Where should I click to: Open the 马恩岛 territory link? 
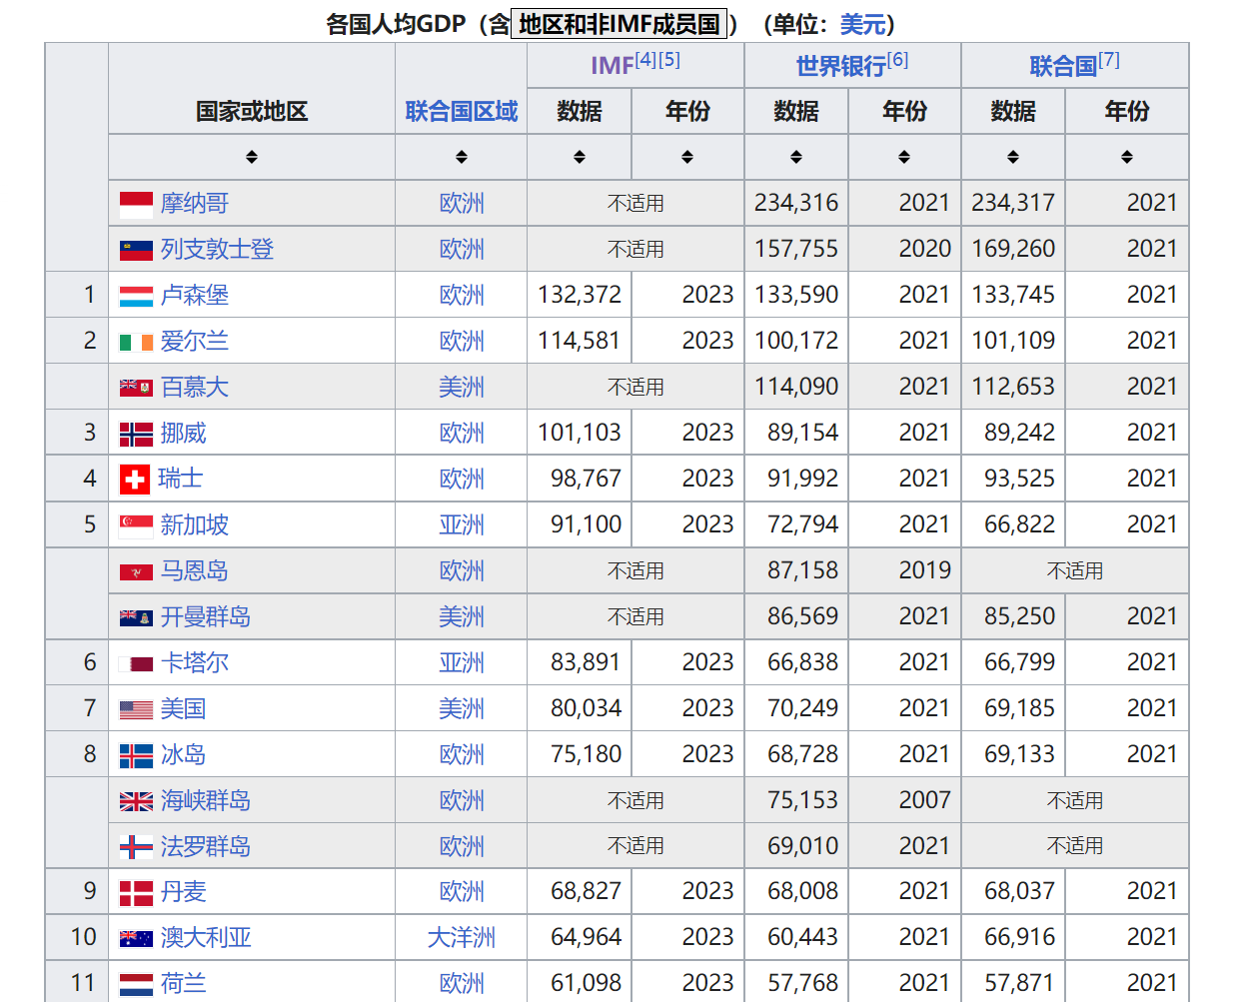[195, 571]
